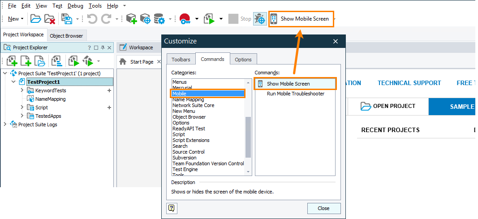This screenshot has height=219, width=478.
Task: Click the Save all disk icon
Action: point(67,19)
